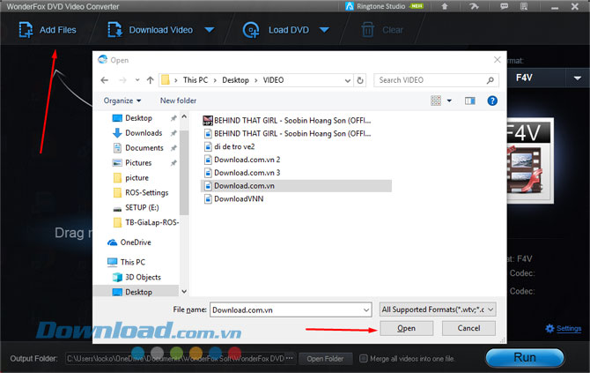Open the recent locations dropdown arrow
Image resolution: width=590 pixels, height=373 pixels.
tap(137, 80)
